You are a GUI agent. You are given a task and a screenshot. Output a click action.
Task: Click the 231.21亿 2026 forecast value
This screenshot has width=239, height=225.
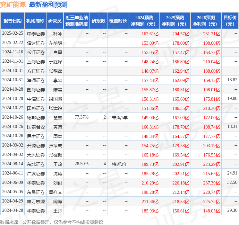(x=211, y=34)
